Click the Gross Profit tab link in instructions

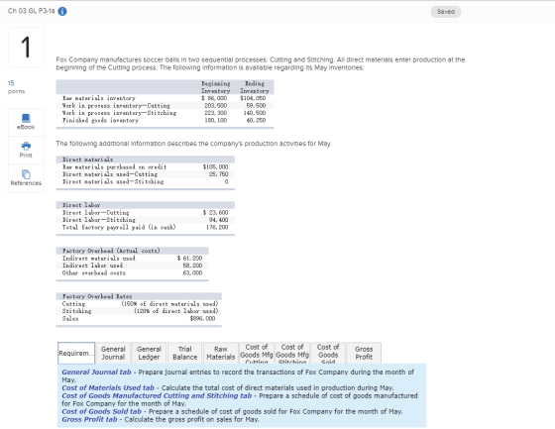(x=89, y=419)
